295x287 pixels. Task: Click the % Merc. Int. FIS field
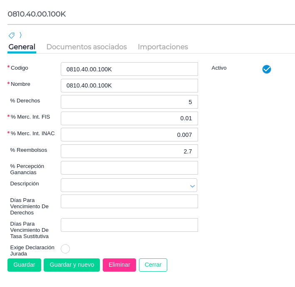point(129,118)
